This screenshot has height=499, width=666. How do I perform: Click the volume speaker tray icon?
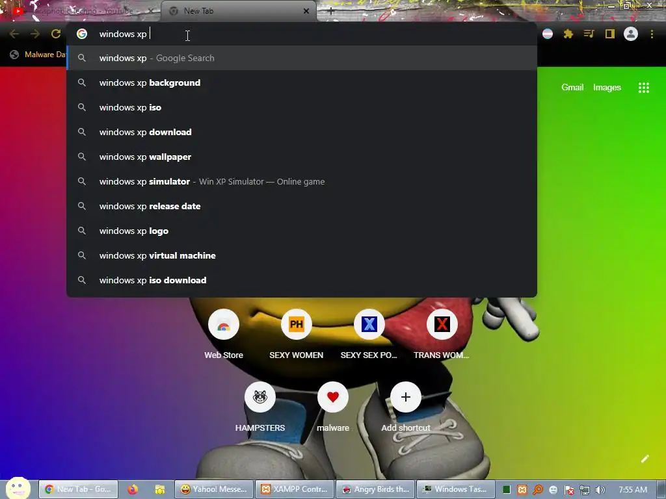600,490
